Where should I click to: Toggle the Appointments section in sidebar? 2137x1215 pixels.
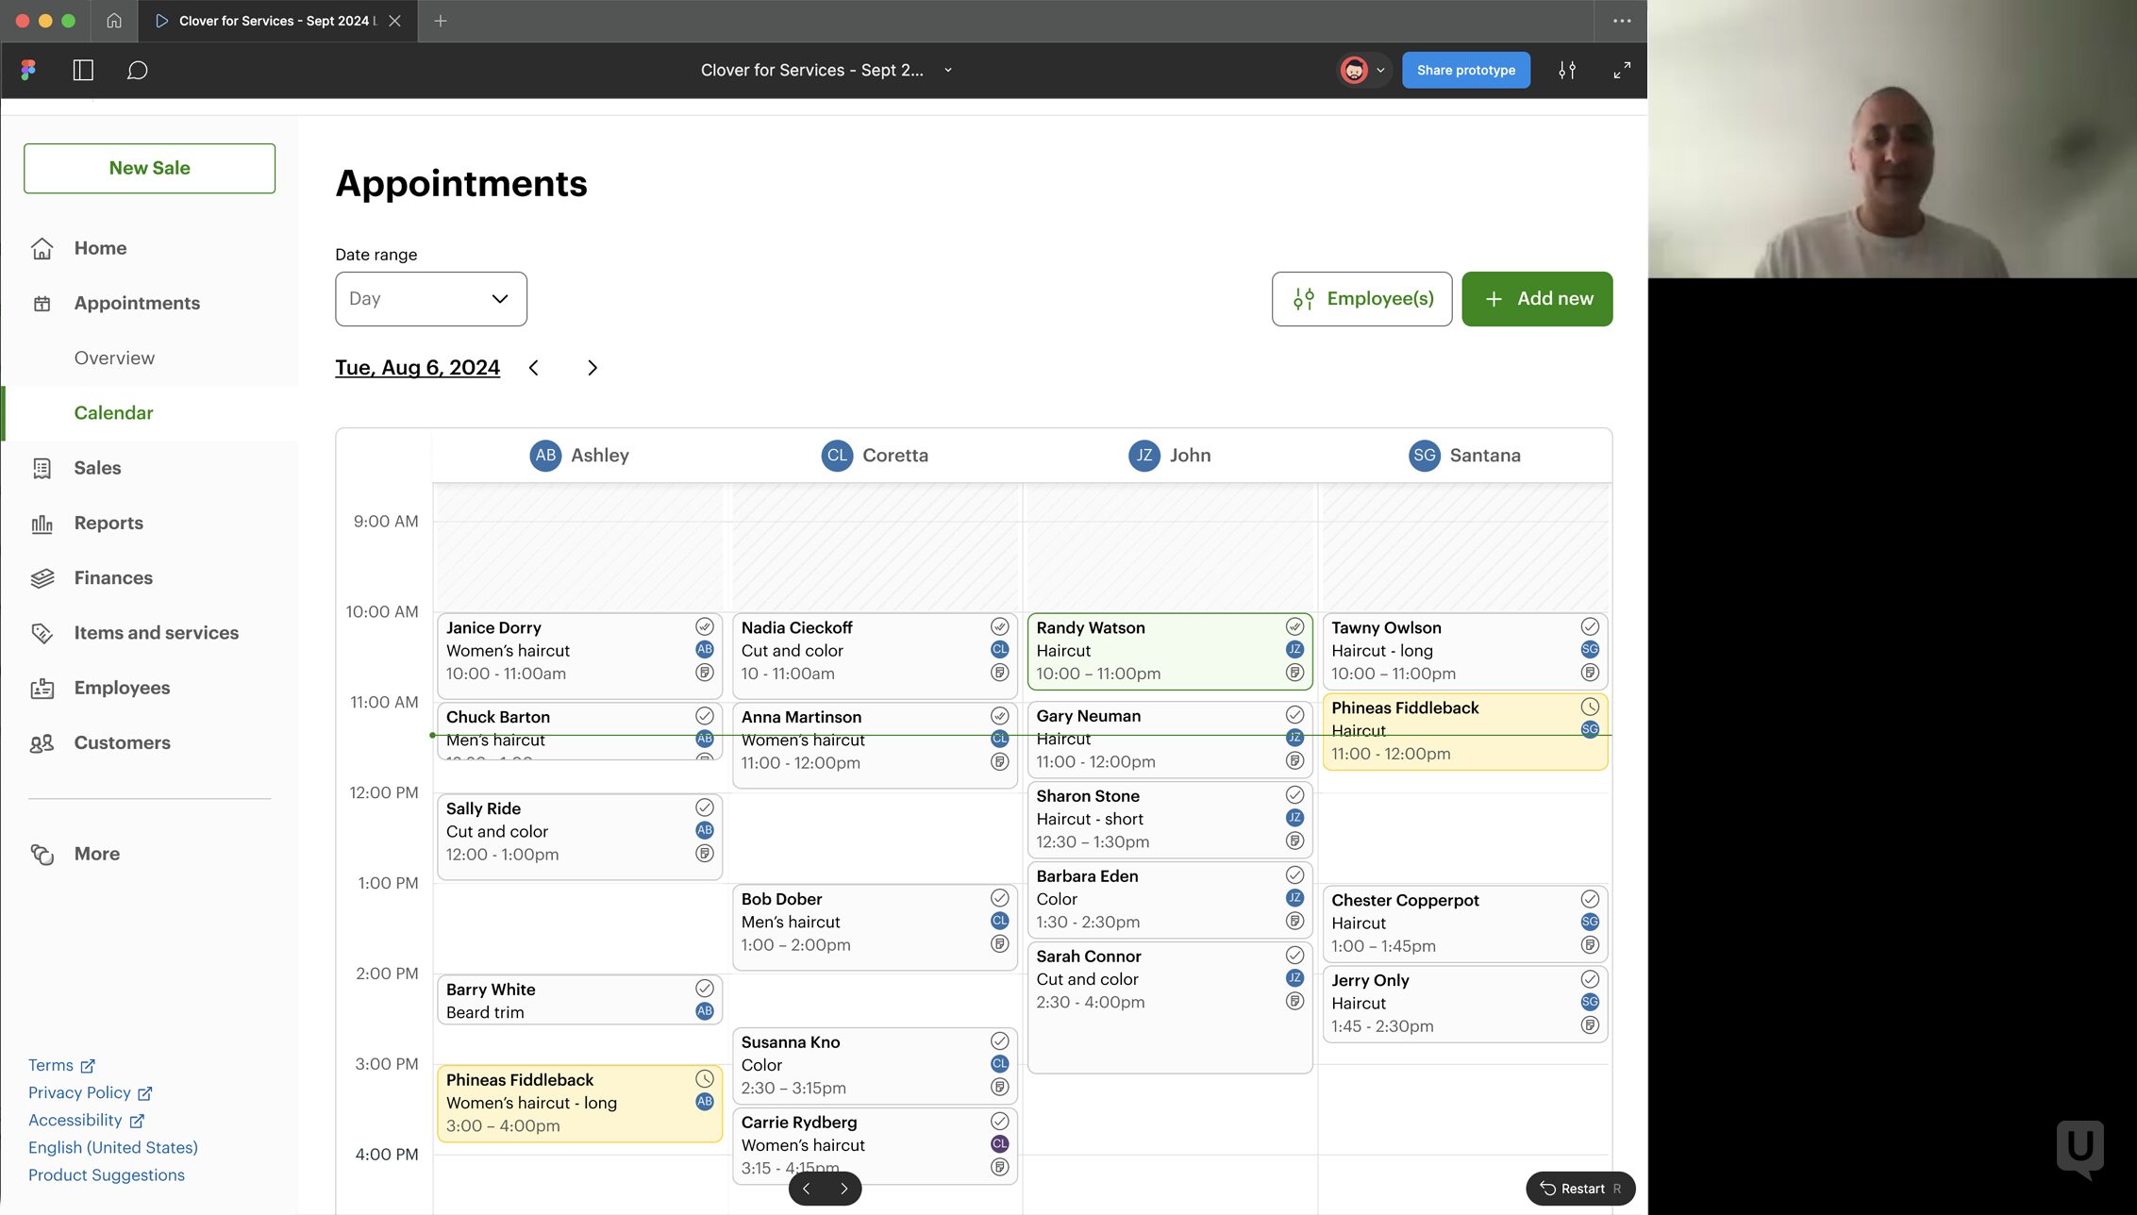click(137, 302)
